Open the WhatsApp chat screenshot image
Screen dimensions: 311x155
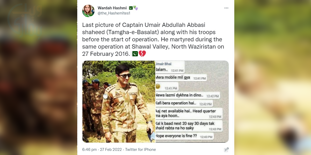(x=192, y=102)
